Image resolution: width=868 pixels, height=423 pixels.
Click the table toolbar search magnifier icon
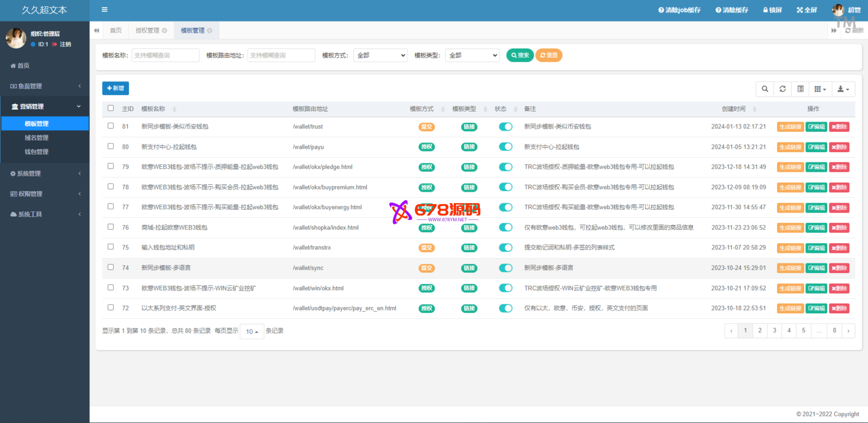(765, 89)
